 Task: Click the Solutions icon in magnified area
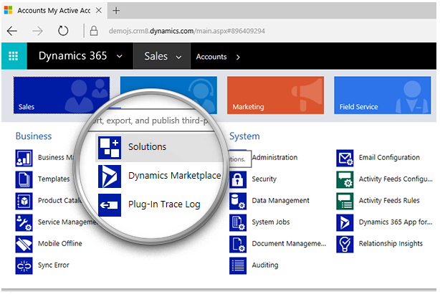click(x=110, y=148)
